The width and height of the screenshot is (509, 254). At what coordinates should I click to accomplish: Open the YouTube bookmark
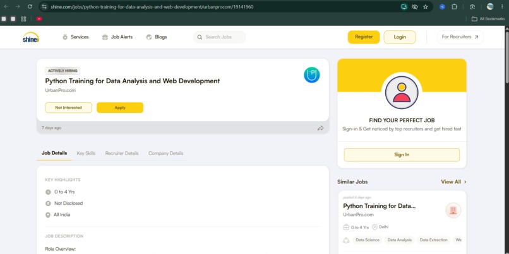pos(39,19)
